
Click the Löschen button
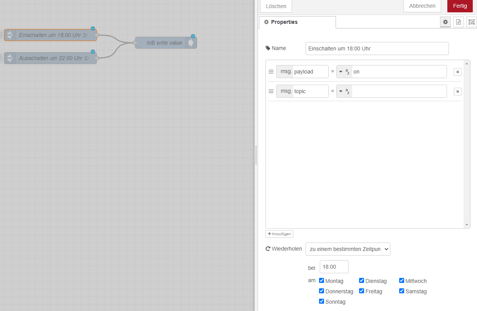276,6
